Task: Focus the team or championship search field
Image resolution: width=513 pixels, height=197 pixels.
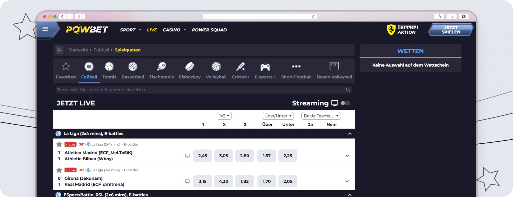Action: (204, 90)
